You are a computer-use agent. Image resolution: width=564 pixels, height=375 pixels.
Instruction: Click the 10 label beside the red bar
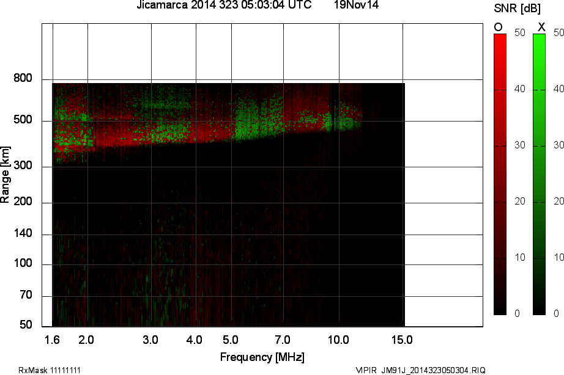[520, 258]
